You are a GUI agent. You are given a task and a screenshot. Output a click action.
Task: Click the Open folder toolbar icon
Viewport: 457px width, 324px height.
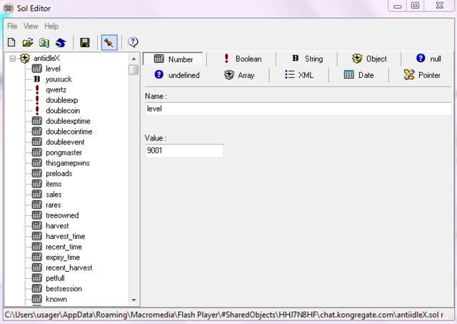tap(28, 43)
